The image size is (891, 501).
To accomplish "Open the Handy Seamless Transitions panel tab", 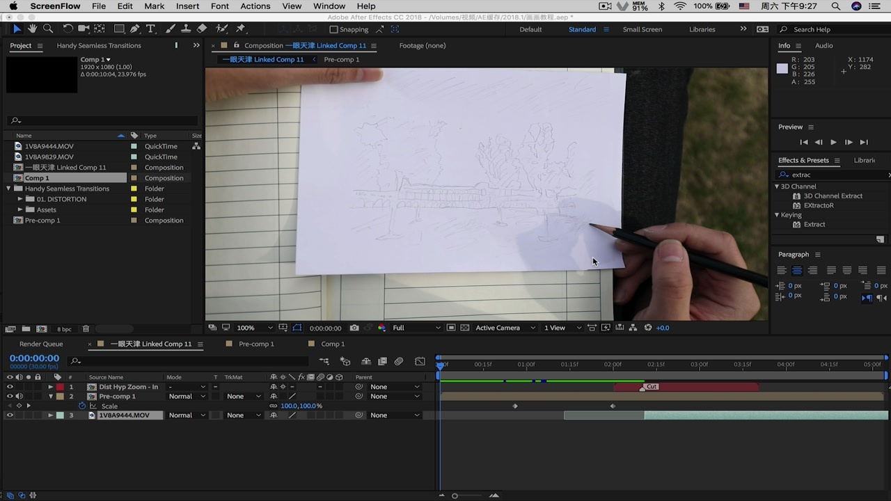I will point(99,45).
